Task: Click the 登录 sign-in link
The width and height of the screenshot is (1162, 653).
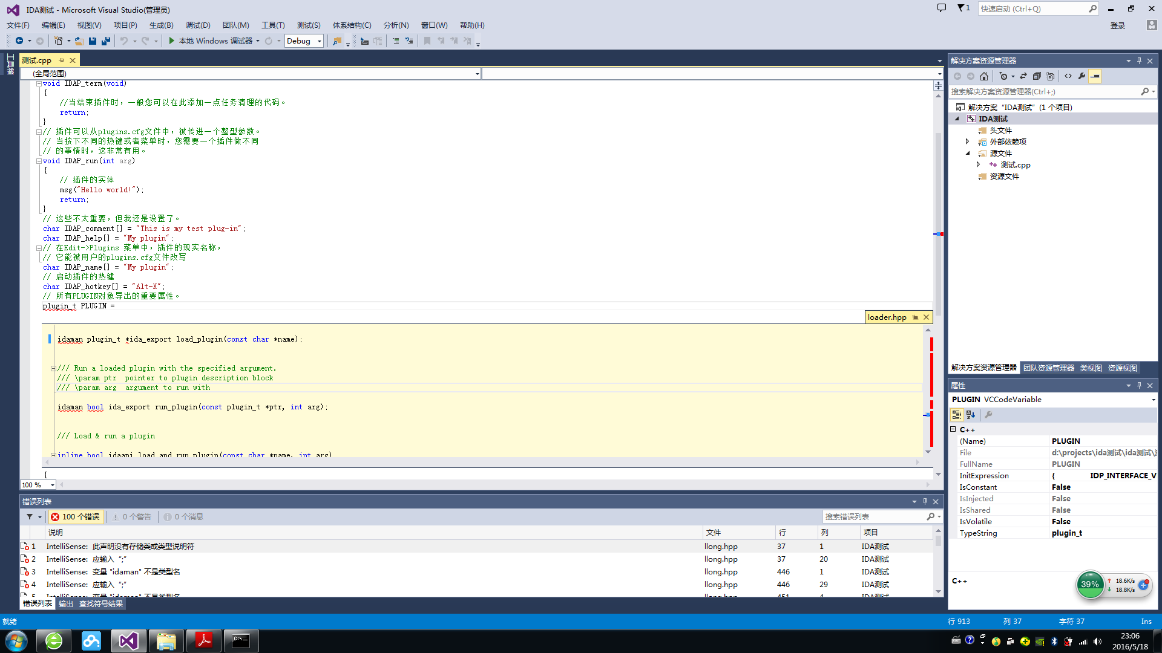Action: [1117, 25]
